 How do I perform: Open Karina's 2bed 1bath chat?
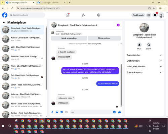23,39
